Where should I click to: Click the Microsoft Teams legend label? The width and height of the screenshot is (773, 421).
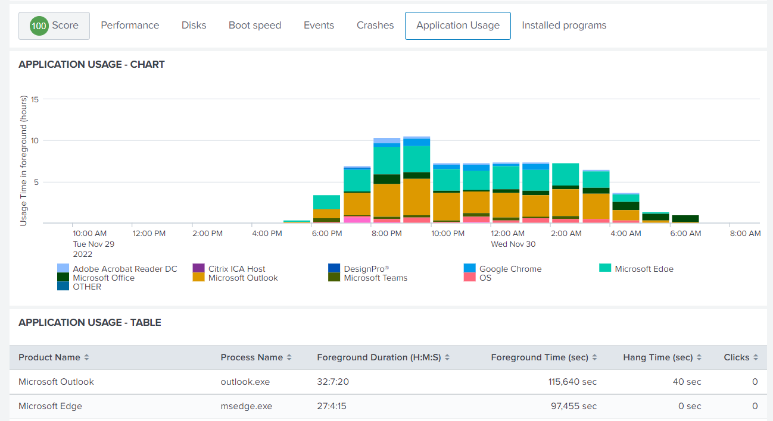click(x=376, y=278)
